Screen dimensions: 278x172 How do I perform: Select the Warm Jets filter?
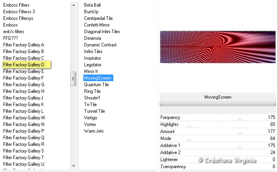94,131
